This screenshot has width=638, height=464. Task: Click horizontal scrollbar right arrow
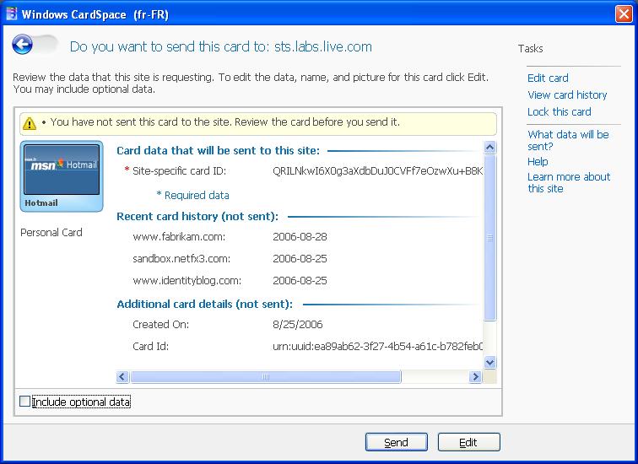475,377
